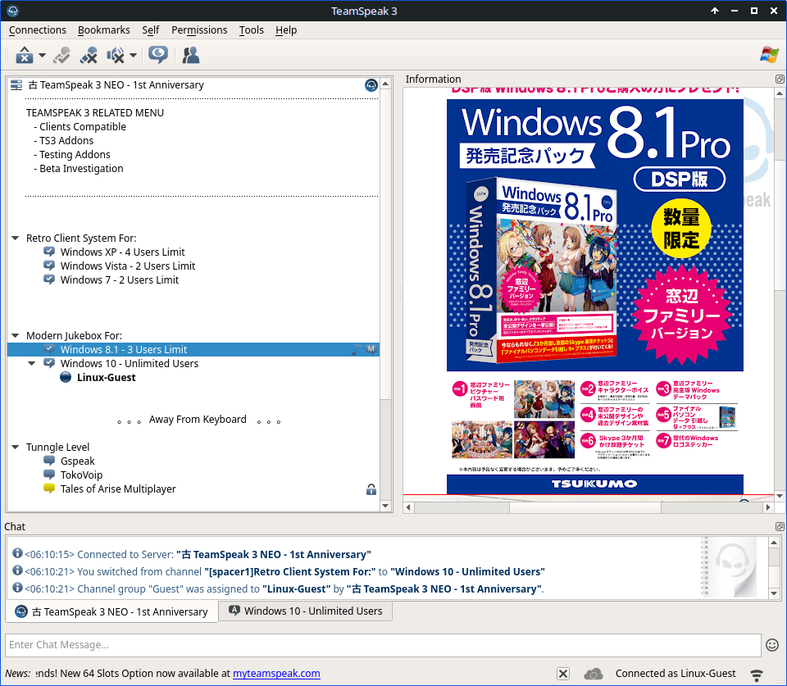
Task: Click the round badge icon on server row
Action: [x=371, y=85]
